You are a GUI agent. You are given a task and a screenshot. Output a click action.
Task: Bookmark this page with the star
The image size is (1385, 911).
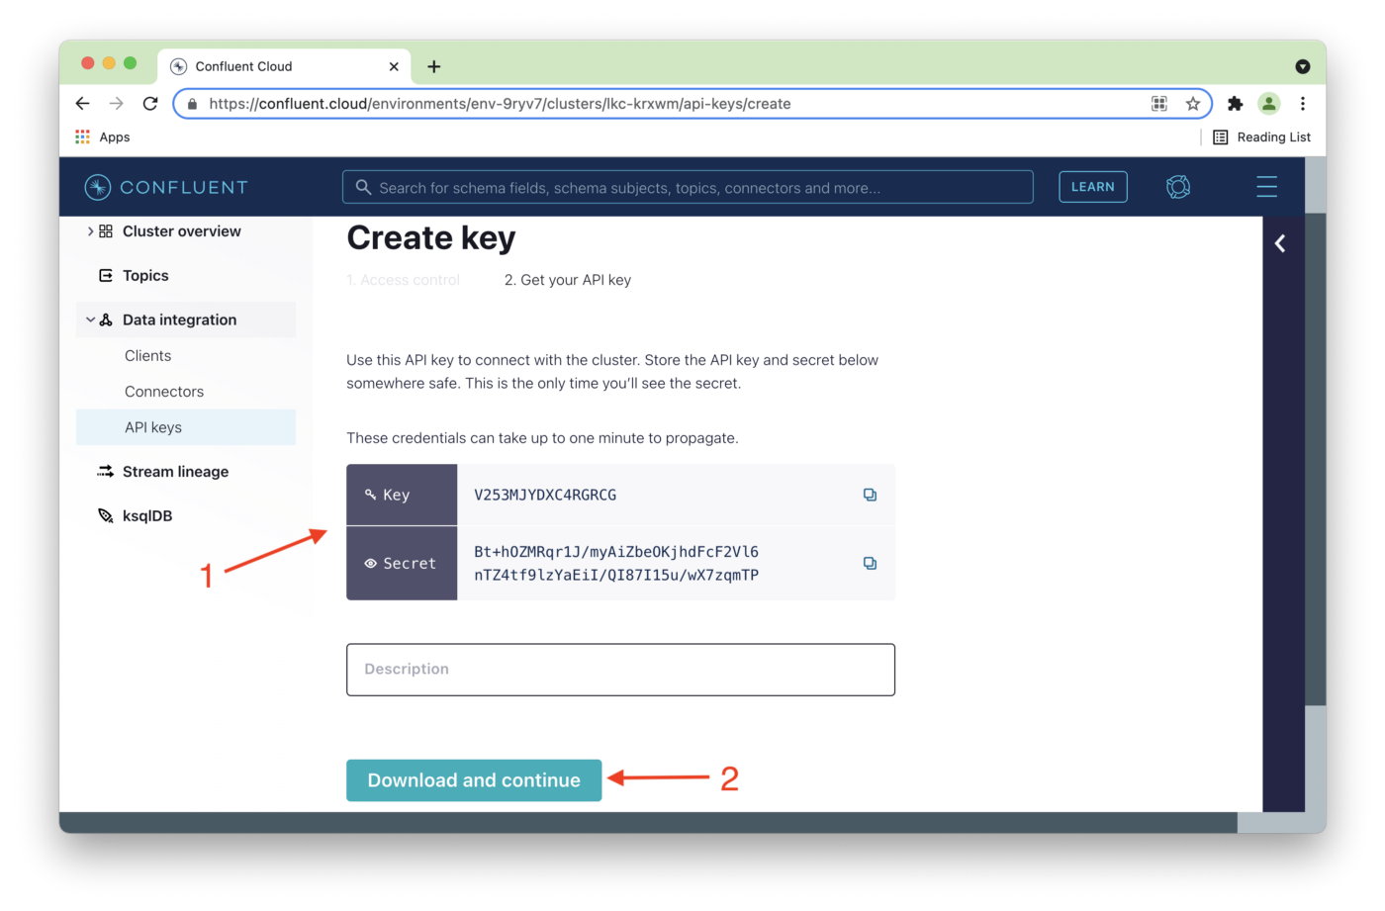(1193, 103)
